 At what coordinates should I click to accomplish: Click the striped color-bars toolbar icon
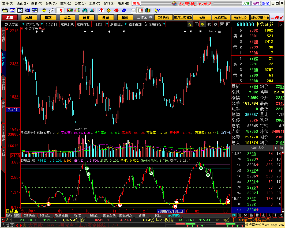tap(77, 10)
